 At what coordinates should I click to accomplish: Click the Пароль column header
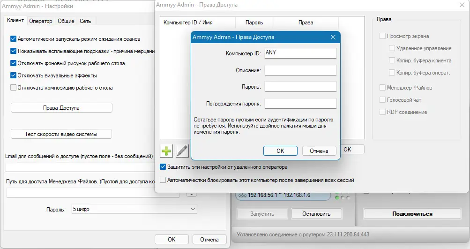[x=254, y=23]
